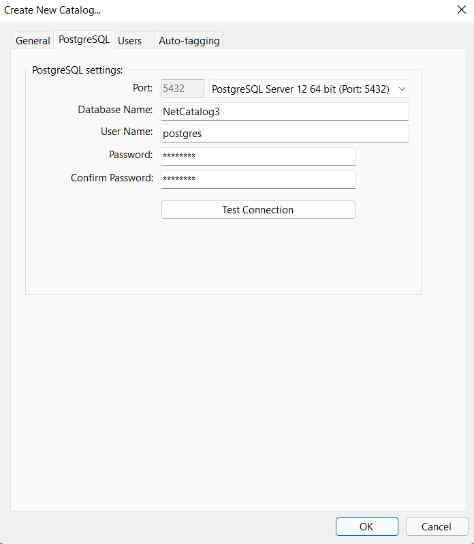Viewport: 474px width, 544px height.
Task: Click the Port field showing 5432
Action: (183, 89)
